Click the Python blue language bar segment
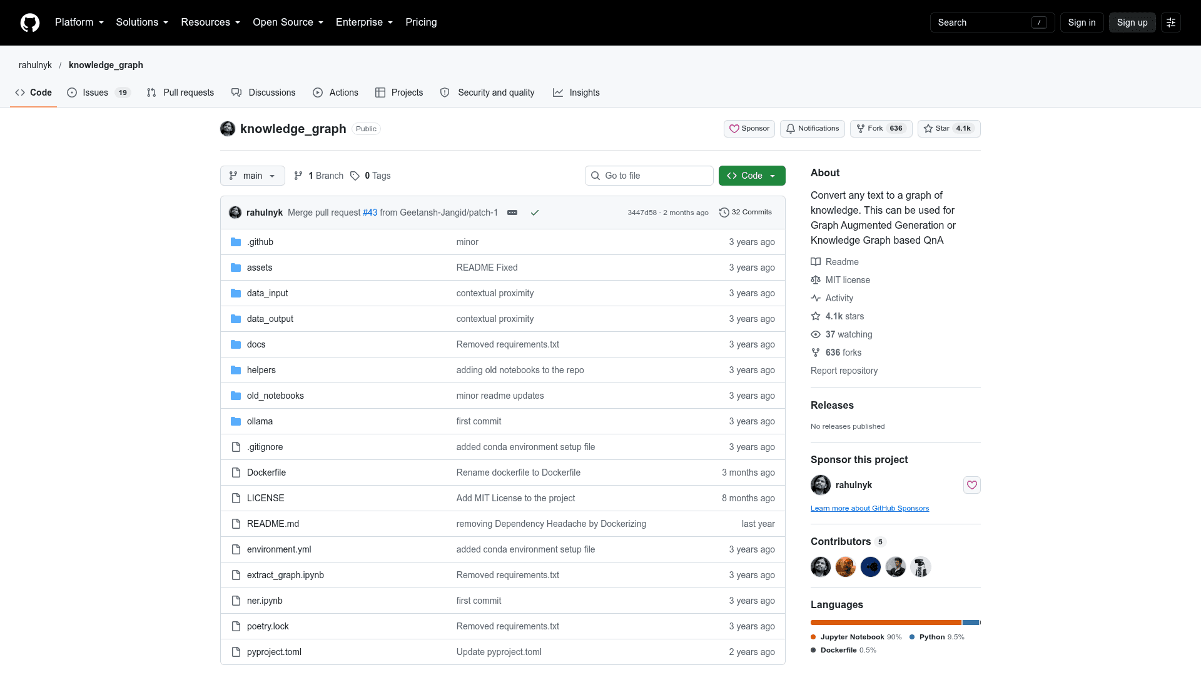 (971, 622)
